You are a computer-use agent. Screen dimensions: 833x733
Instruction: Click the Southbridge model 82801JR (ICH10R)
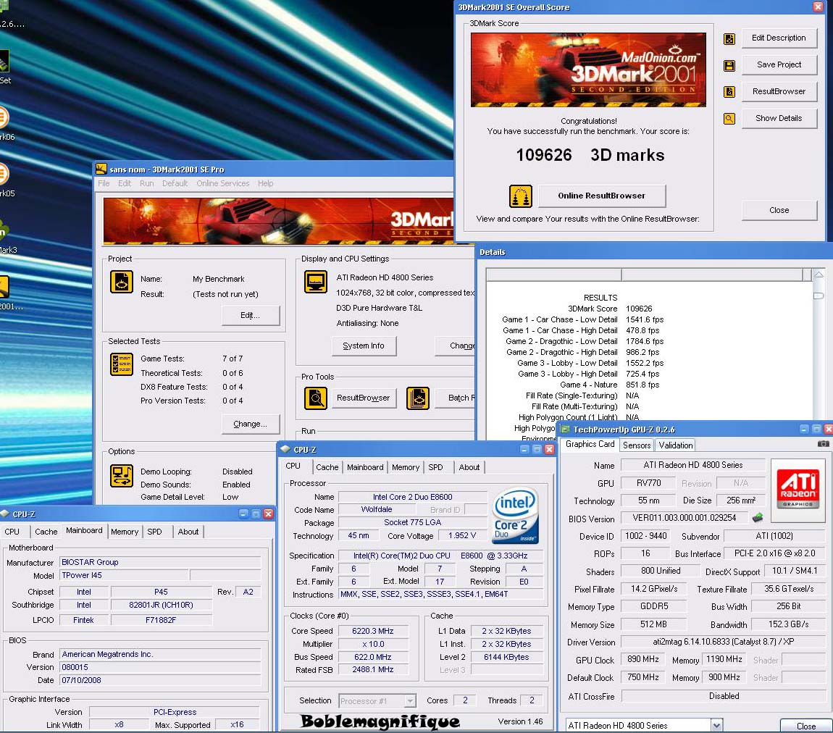click(x=161, y=605)
